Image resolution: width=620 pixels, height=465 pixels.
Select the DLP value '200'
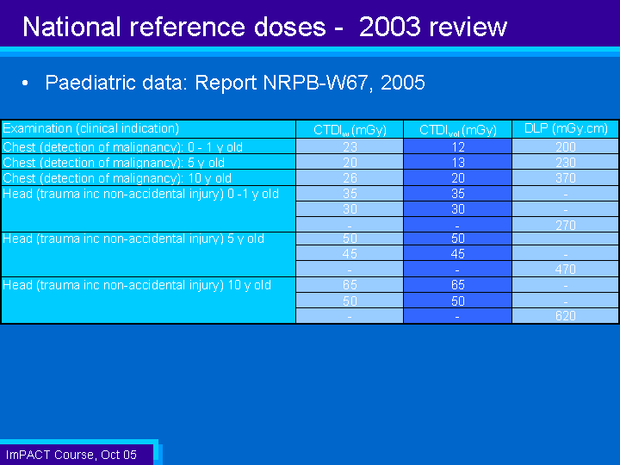click(566, 147)
